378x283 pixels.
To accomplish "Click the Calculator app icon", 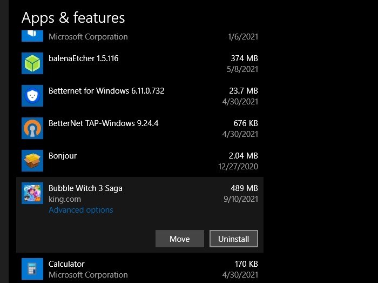I will (32, 269).
